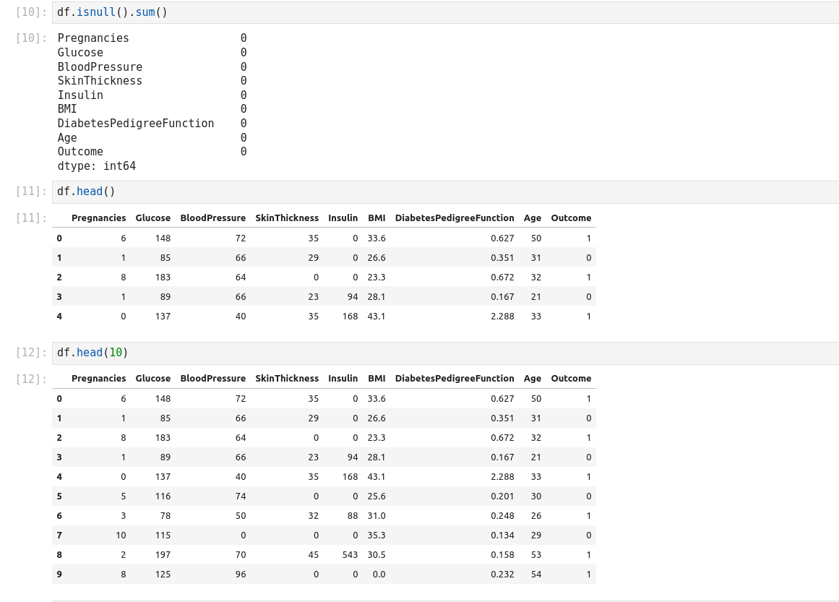Click the Age header in df.head() table
Image resolution: width=839 pixels, height=602 pixels.
(533, 218)
